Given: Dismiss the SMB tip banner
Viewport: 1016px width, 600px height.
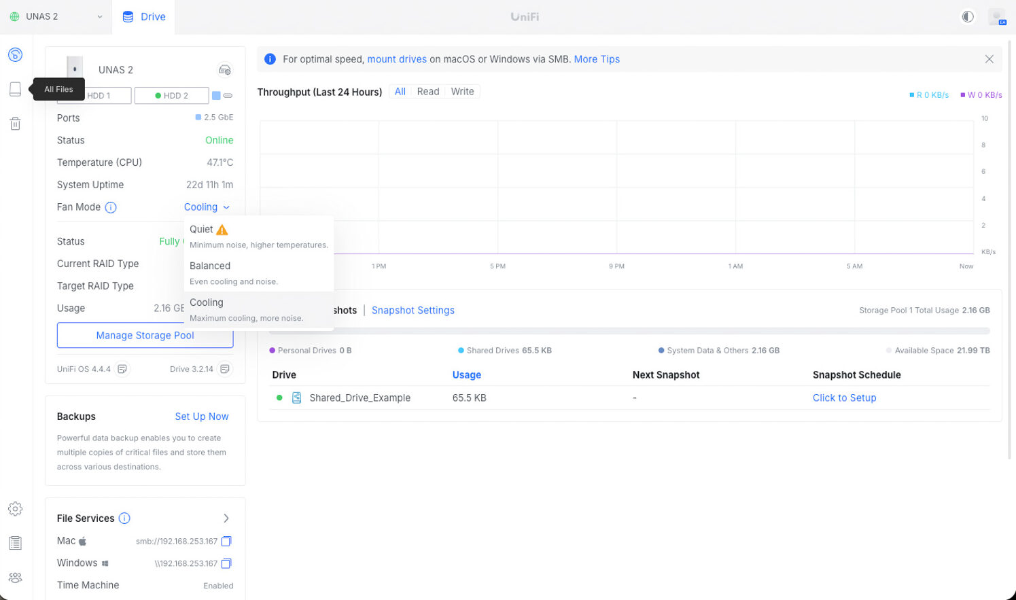Looking at the screenshot, I should pyautogui.click(x=989, y=59).
